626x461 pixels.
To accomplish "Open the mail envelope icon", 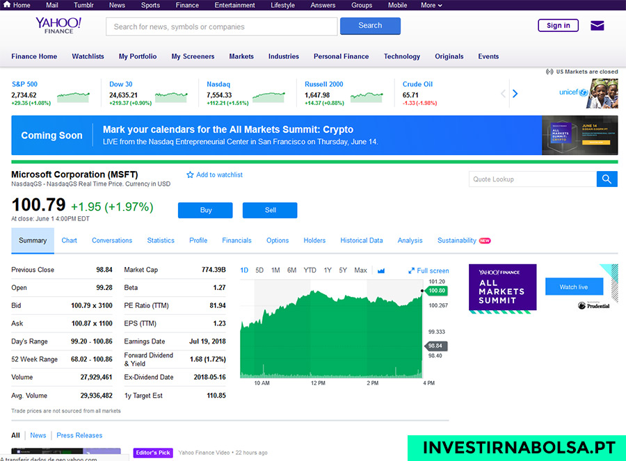I will 597,26.
